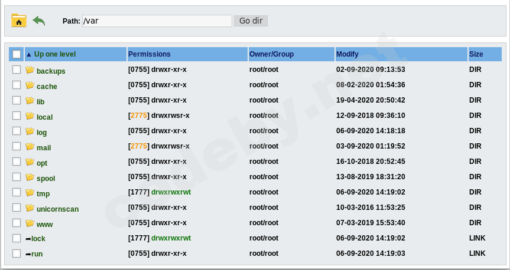Check the box for lib row

pos(17,100)
